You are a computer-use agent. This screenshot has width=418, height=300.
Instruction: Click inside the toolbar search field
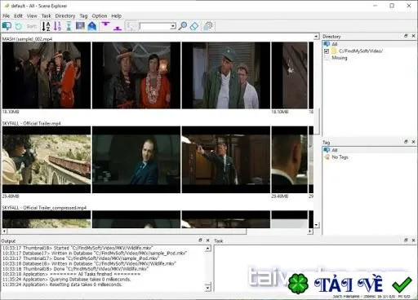(155, 26)
